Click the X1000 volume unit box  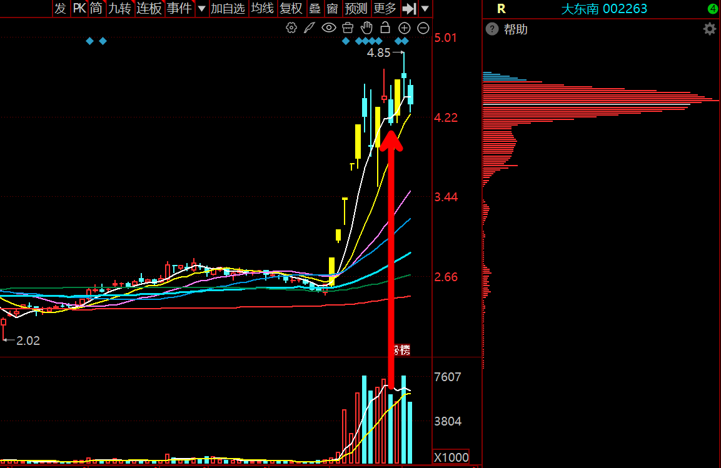pos(451,457)
